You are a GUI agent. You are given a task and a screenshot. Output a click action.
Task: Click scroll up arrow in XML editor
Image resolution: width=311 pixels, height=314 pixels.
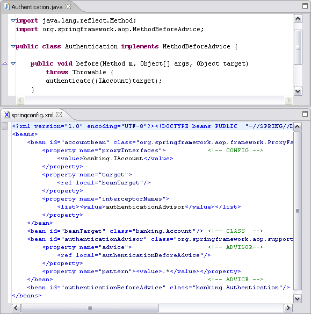298,126
